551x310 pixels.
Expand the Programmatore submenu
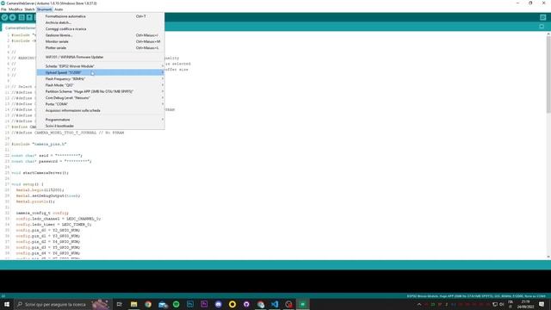click(101, 120)
